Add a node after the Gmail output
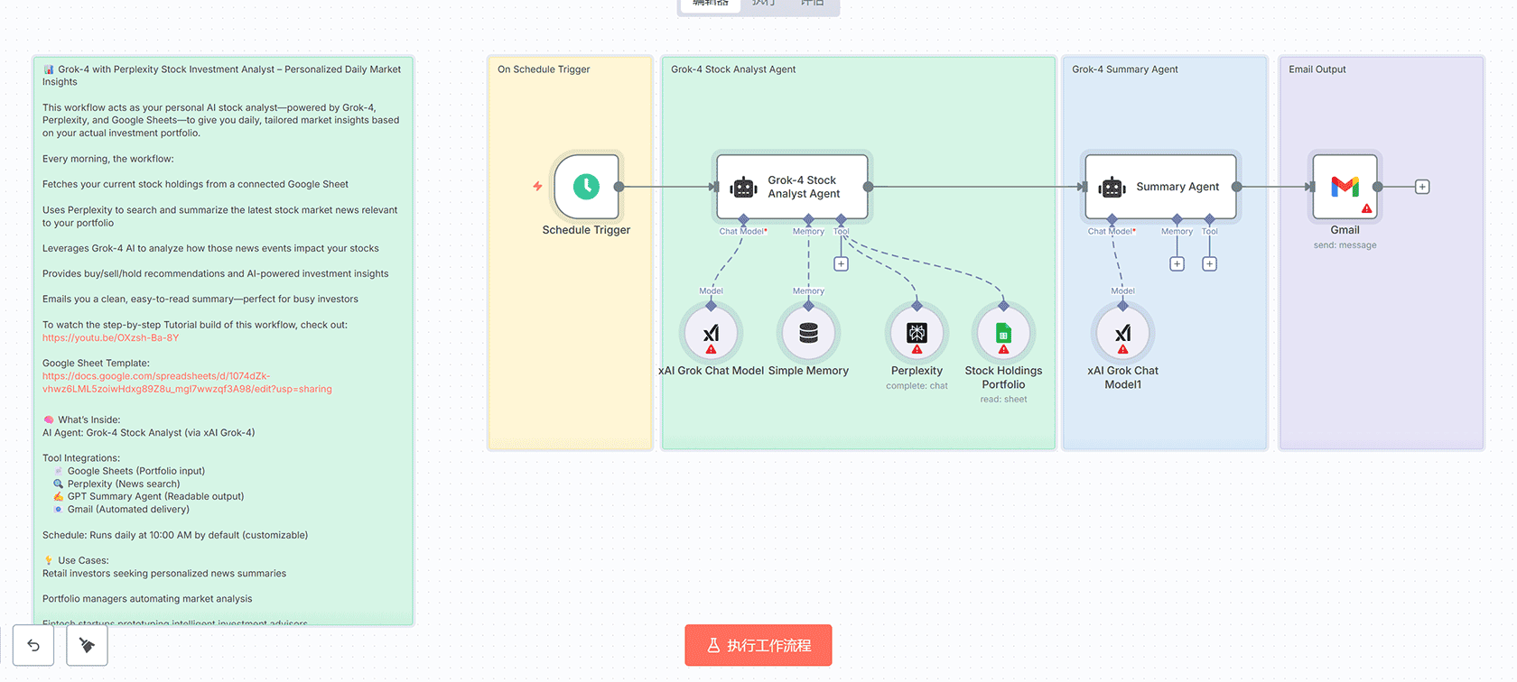1517x682 pixels. (x=1422, y=187)
